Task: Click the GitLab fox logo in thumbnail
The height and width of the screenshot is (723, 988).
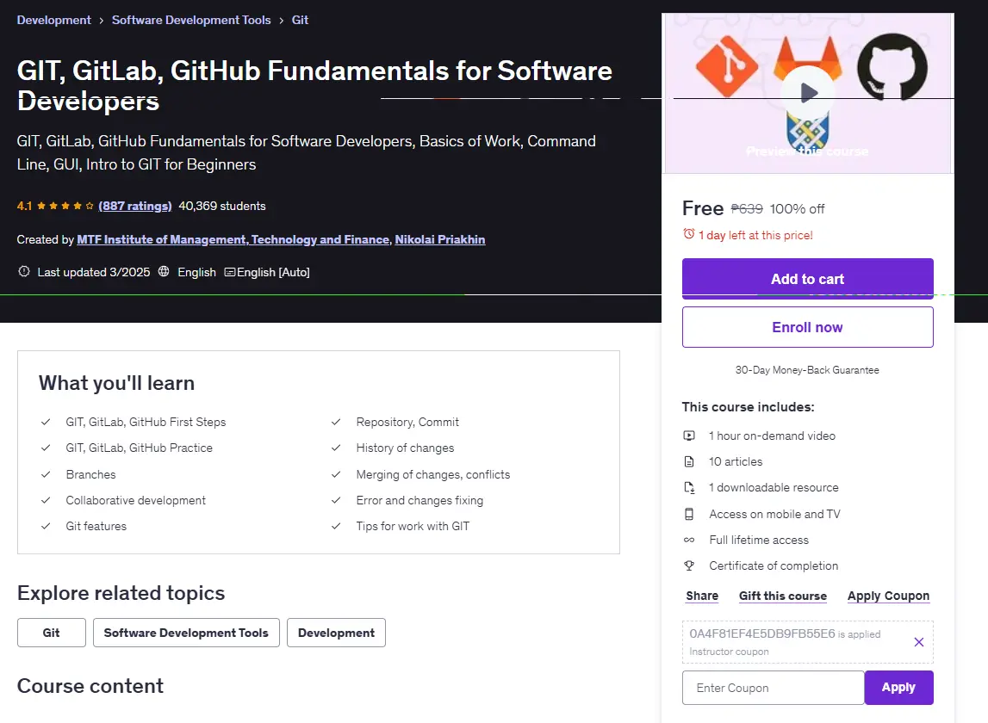Action: click(809, 58)
